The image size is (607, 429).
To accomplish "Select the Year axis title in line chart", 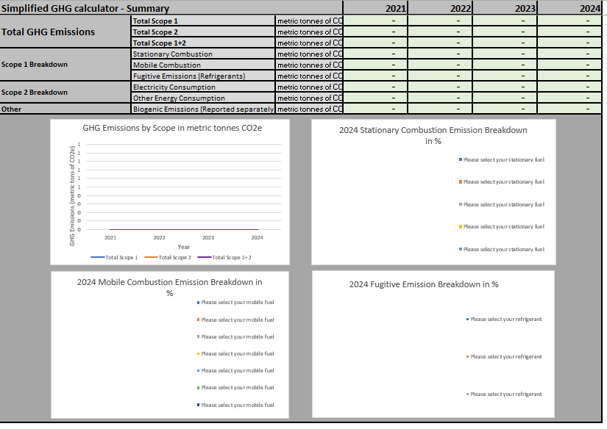I will (183, 247).
